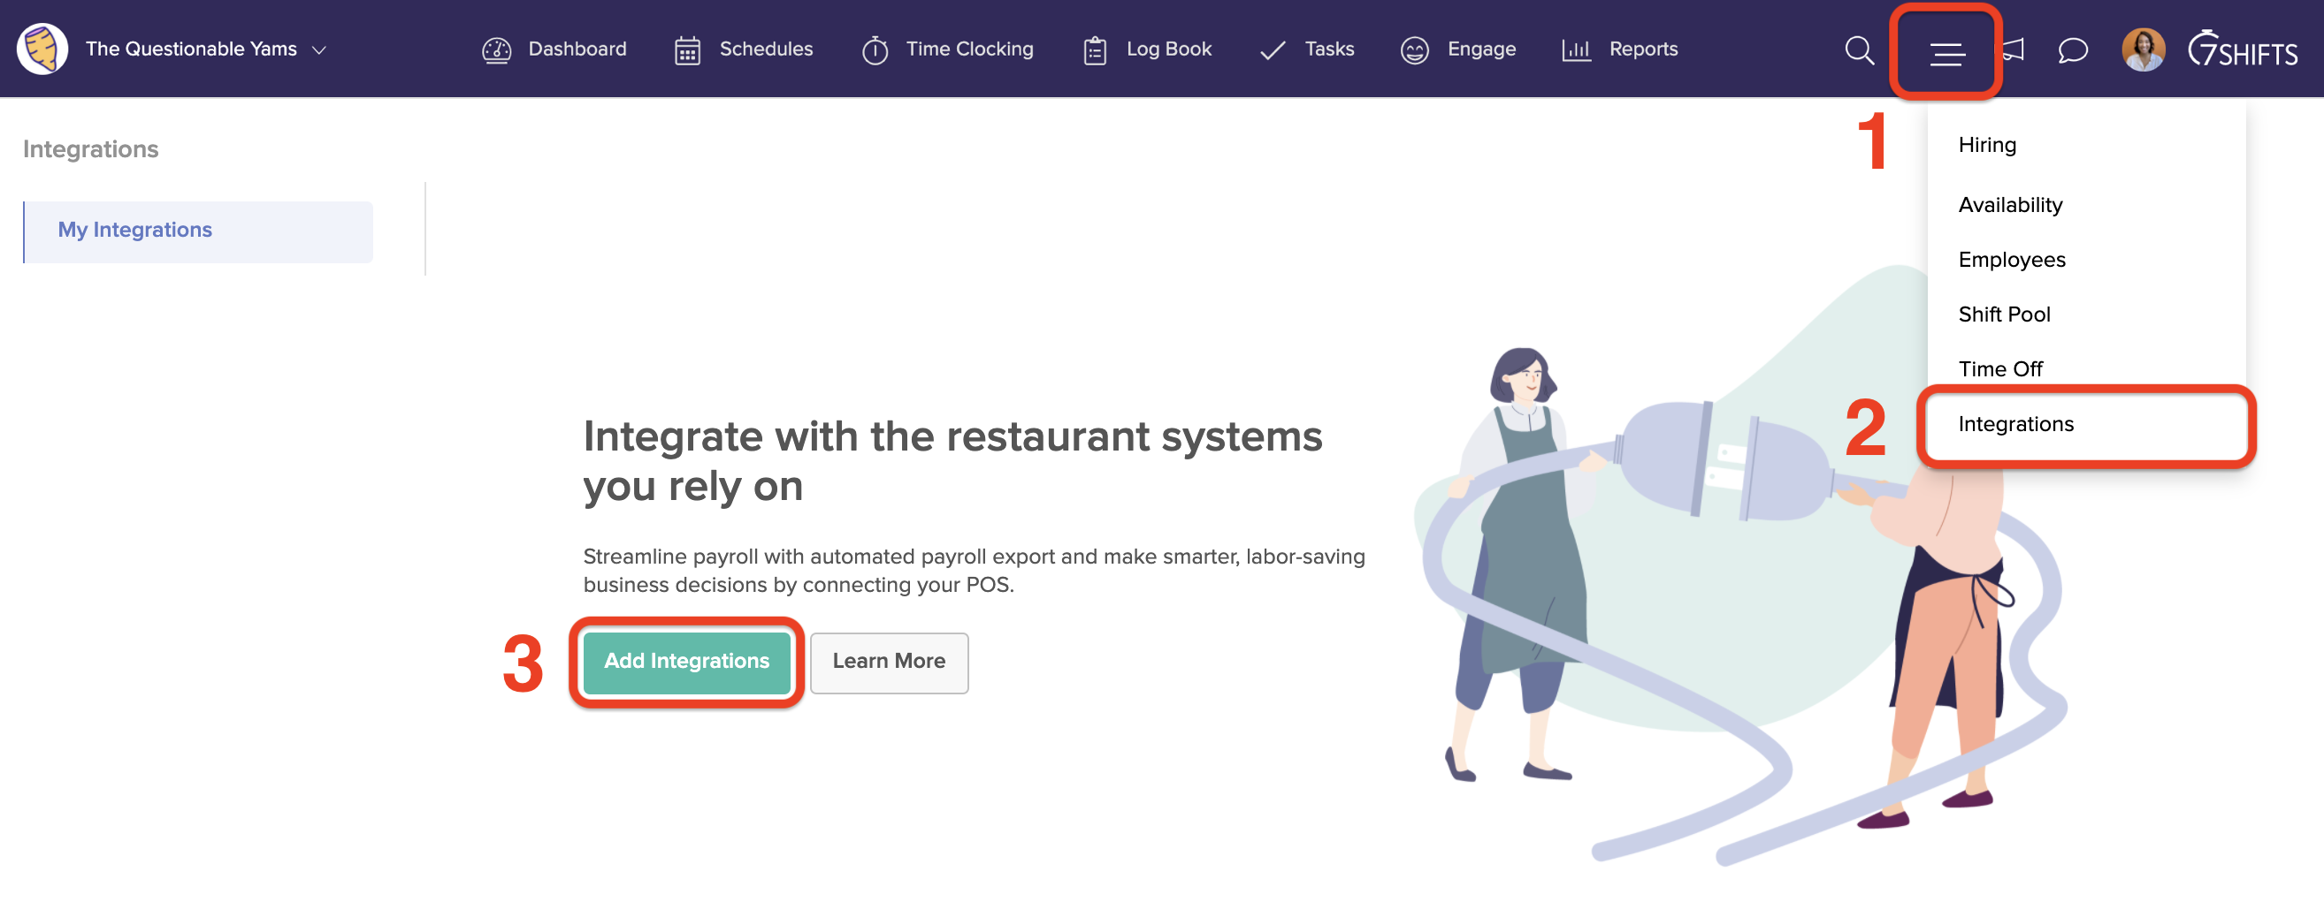Viewport: 2324px width, 917px height.
Task: Click the Add Integrations button
Action: 686,662
